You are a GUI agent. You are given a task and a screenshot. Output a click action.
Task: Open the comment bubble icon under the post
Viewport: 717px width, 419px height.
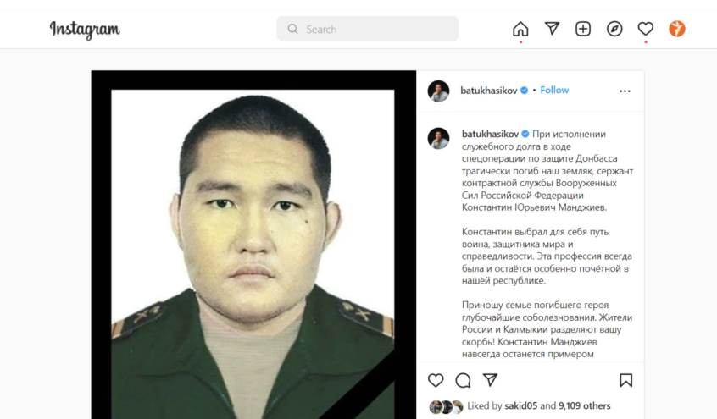pos(463,380)
